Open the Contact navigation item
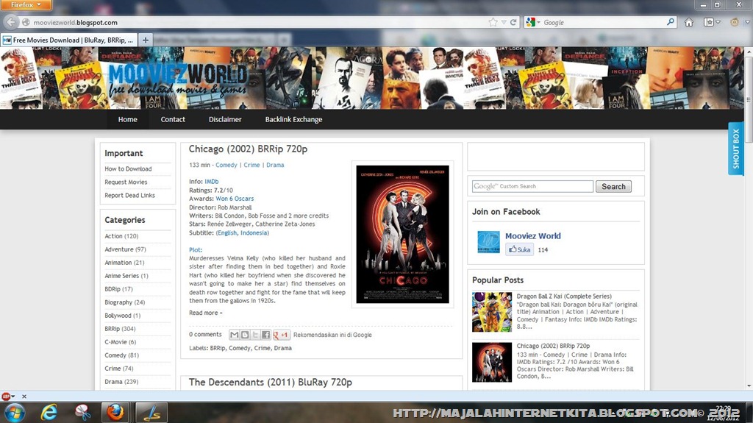This screenshot has height=423, width=753. 173,119
